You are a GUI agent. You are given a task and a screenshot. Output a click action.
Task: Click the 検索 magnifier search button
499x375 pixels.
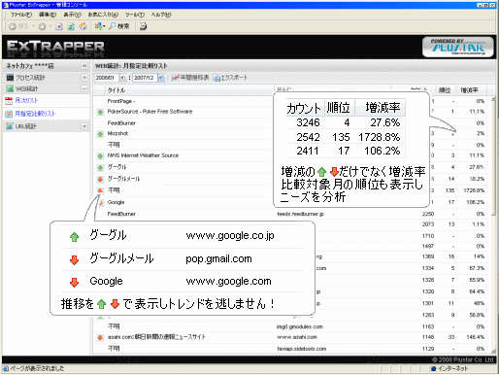pos(119,26)
